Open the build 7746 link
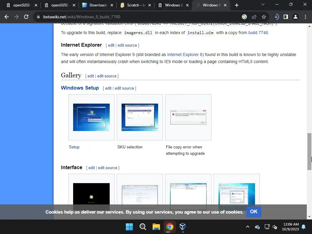The height and width of the screenshot is (234, 312). tap(258, 33)
